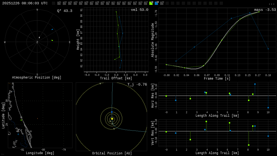This screenshot has height=156, width=277.
Task: Click the yellow Sun in the orbital plot
Action: 112,119
